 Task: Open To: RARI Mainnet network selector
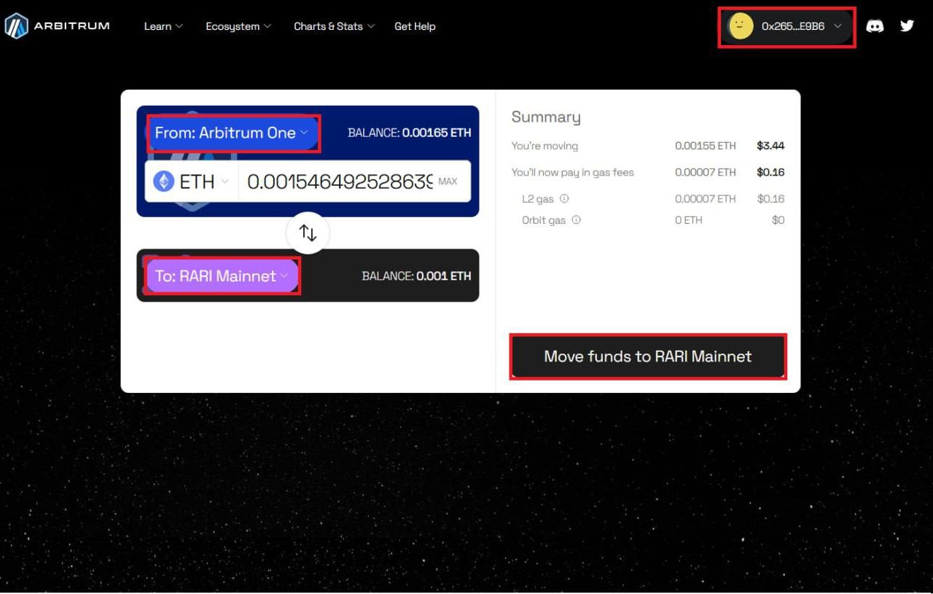pyautogui.click(x=222, y=276)
